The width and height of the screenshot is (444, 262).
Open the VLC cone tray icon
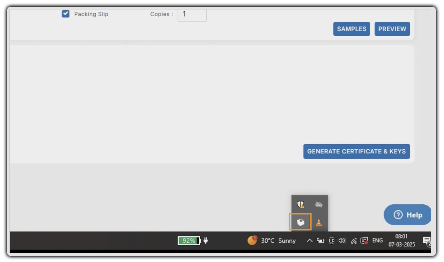click(x=318, y=222)
